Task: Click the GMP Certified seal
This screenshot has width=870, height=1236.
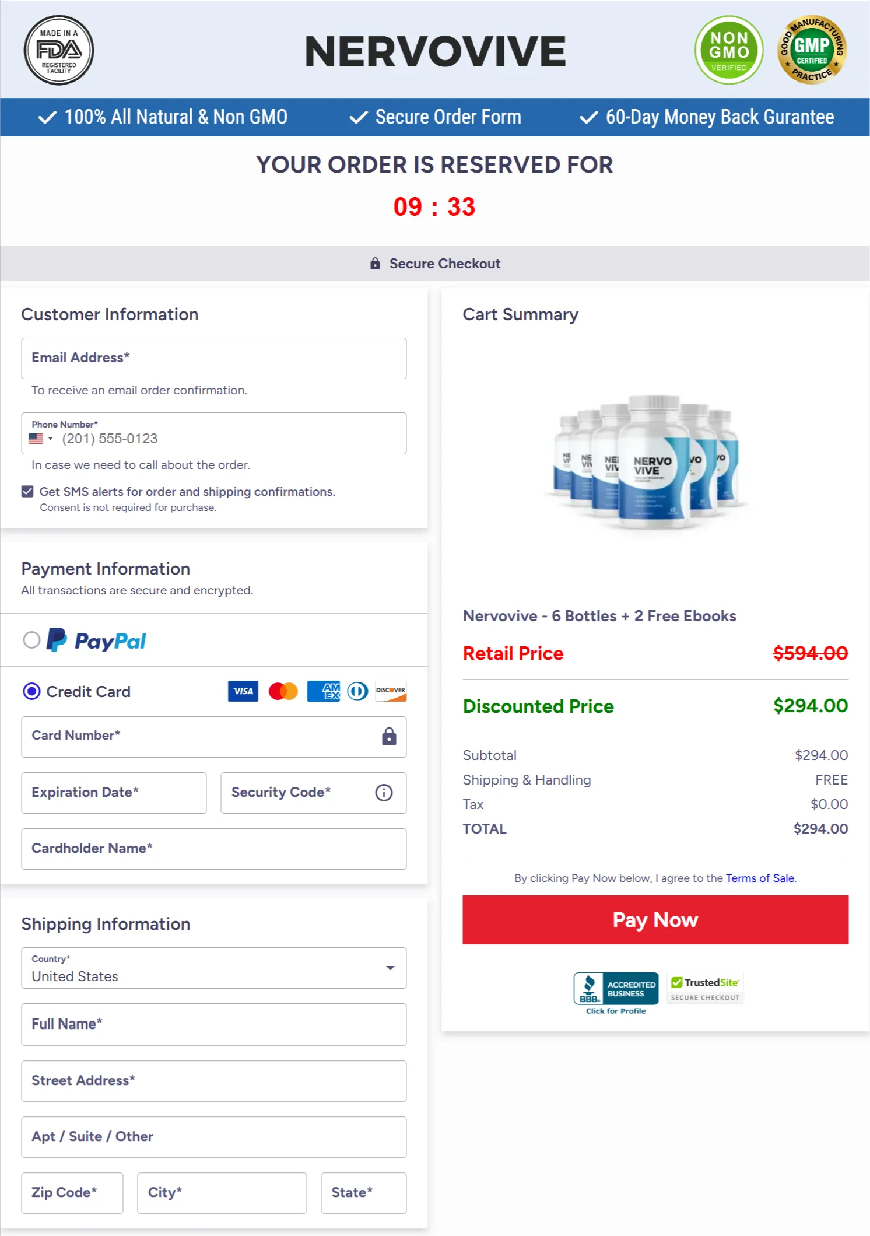Action: coord(812,50)
